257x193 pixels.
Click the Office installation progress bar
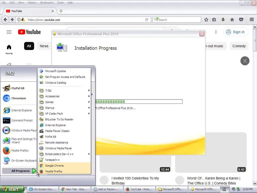click(139, 102)
